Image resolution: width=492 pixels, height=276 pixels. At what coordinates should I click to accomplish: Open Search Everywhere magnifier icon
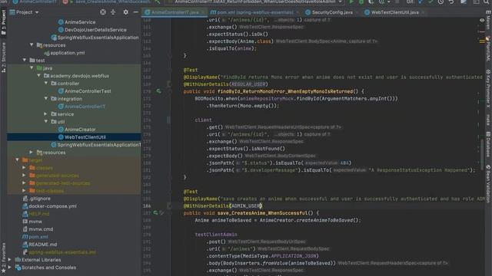point(486,2)
